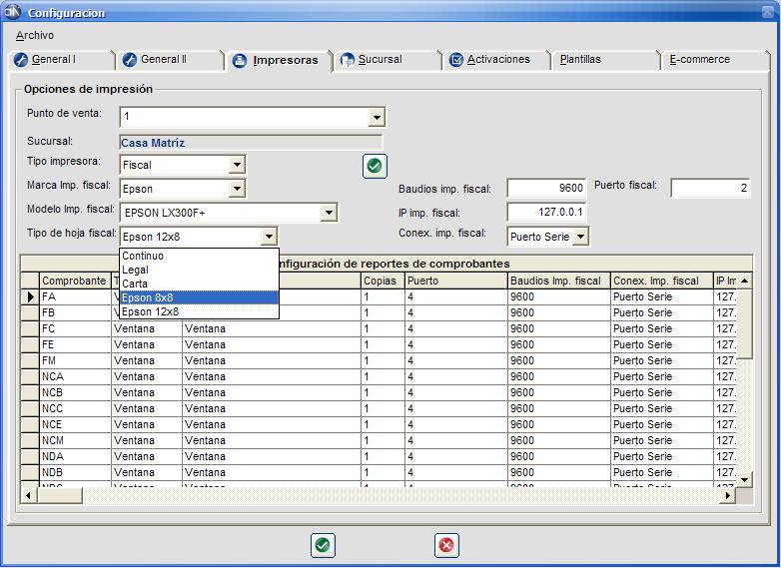Image resolution: width=781 pixels, height=568 pixels.
Task: Select the NDA comprobante cell
Action: point(75,456)
